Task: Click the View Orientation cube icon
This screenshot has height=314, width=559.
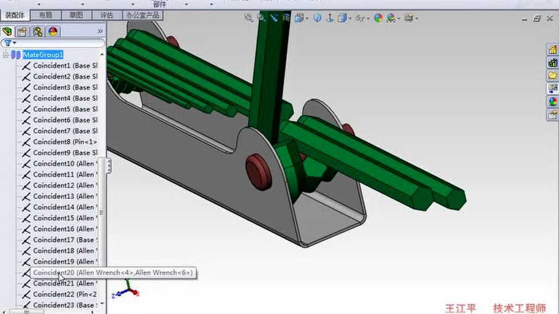Action: (299, 18)
